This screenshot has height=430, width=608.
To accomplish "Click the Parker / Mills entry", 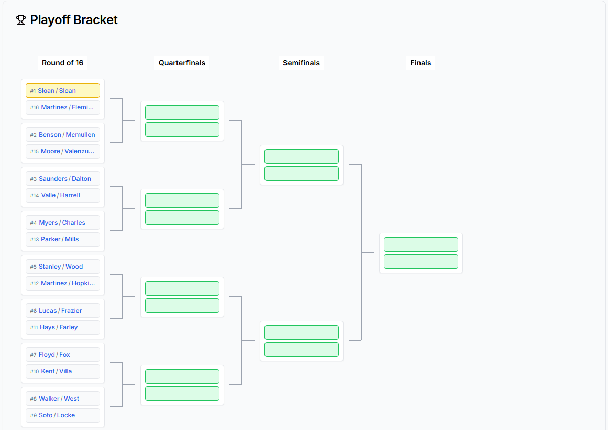I will tap(63, 239).
